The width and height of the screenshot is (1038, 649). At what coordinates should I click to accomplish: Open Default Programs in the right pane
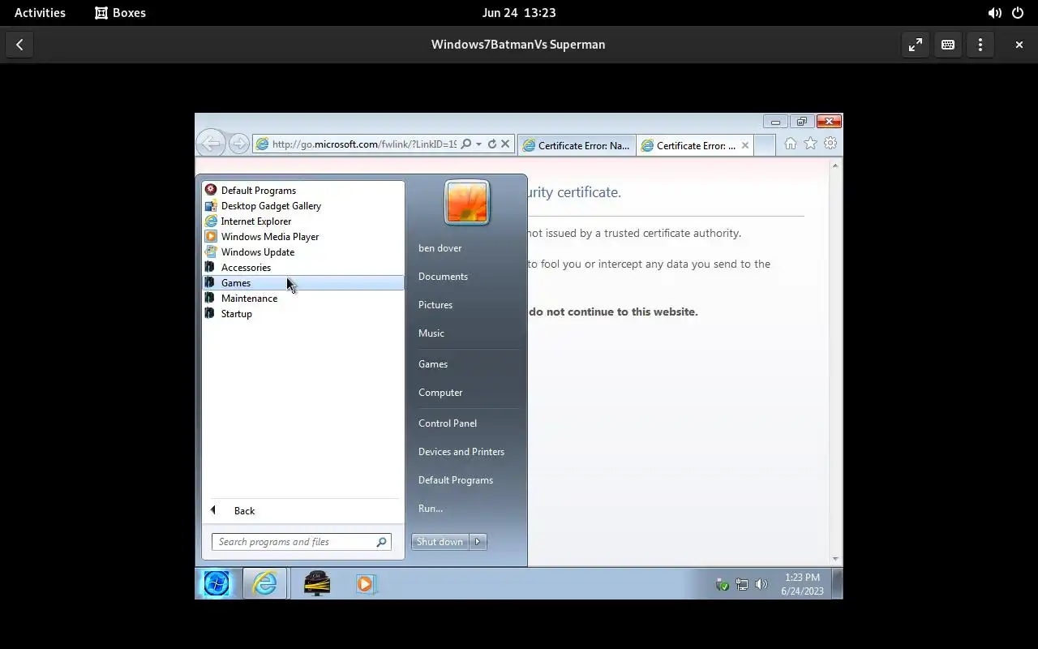point(456,480)
